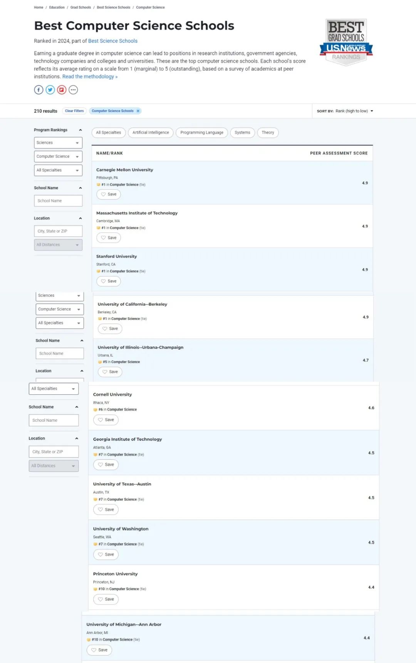Remove the Computer Science Schools filter chip

(x=138, y=111)
